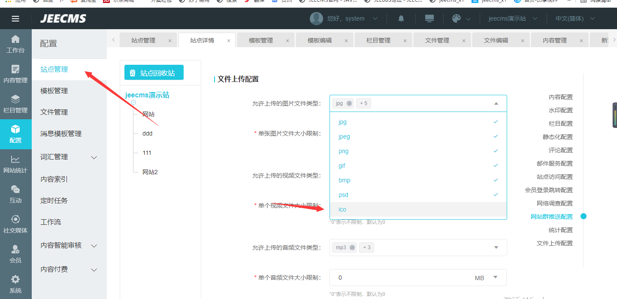Select 栏目管理 sidebar icon

(15, 104)
